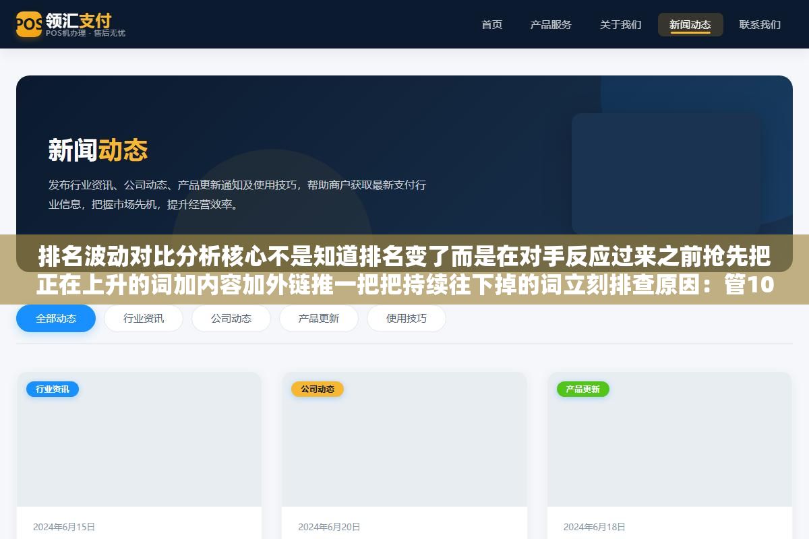Click the green 产品更新 badge on card
Viewport: 809px width, 539px height.
pyautogui.click(x=583, y=389)
